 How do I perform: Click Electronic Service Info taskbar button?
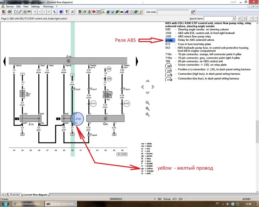coord(61,204)
